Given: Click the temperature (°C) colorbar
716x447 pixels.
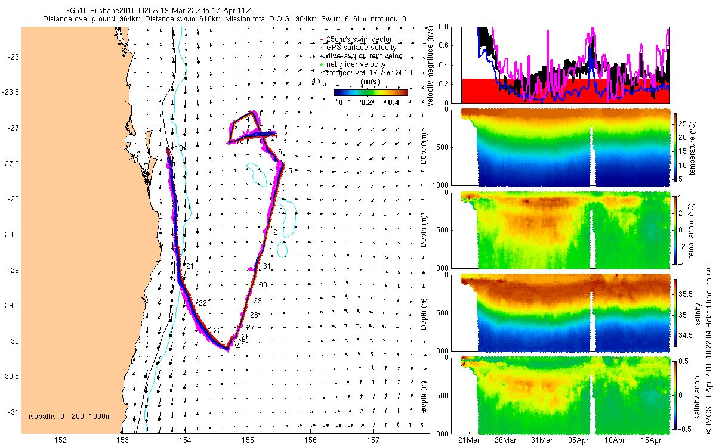Looking at the screenshot, I should pyautogui.click(x=675, y=149).
